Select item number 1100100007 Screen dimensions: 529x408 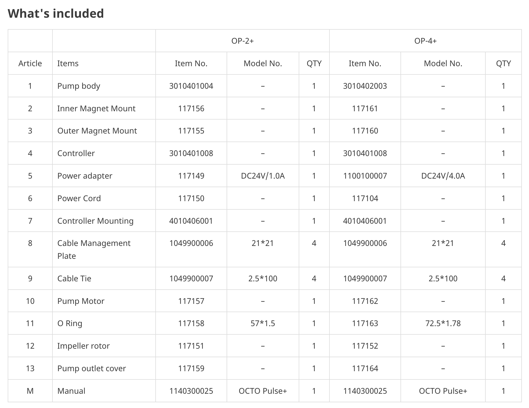[365, 176]
